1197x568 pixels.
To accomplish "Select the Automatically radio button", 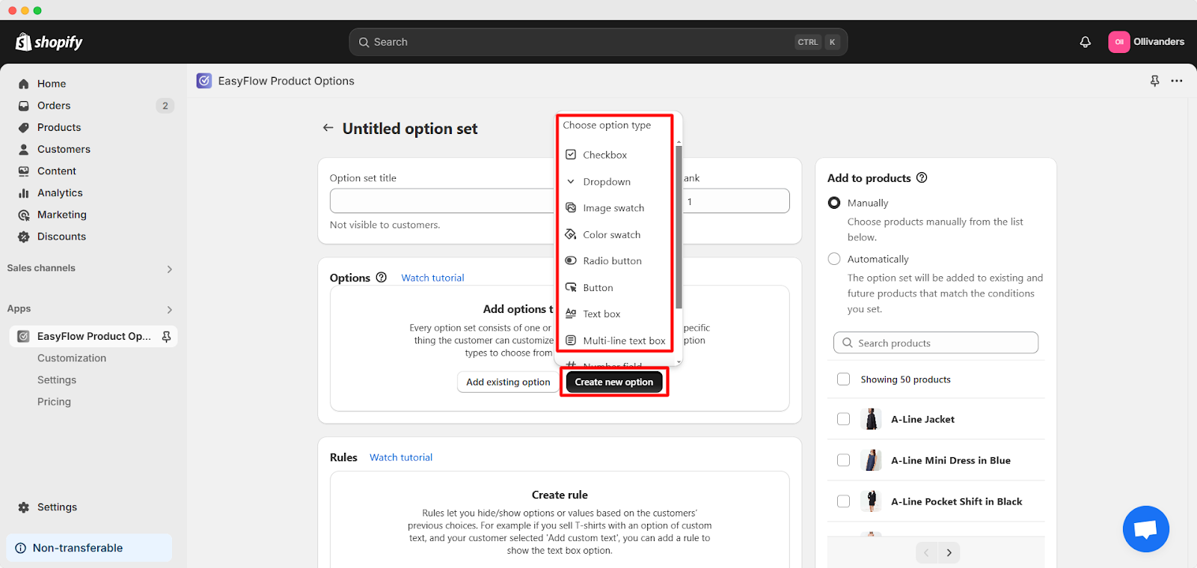I will tap(834, 259).
